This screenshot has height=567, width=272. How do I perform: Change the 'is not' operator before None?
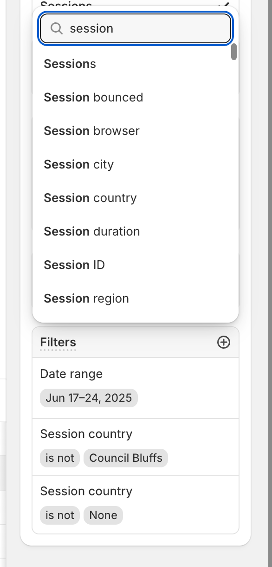point(60,515)
